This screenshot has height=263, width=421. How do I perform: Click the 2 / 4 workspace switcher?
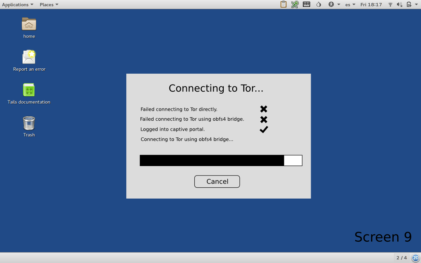[402, 258]
